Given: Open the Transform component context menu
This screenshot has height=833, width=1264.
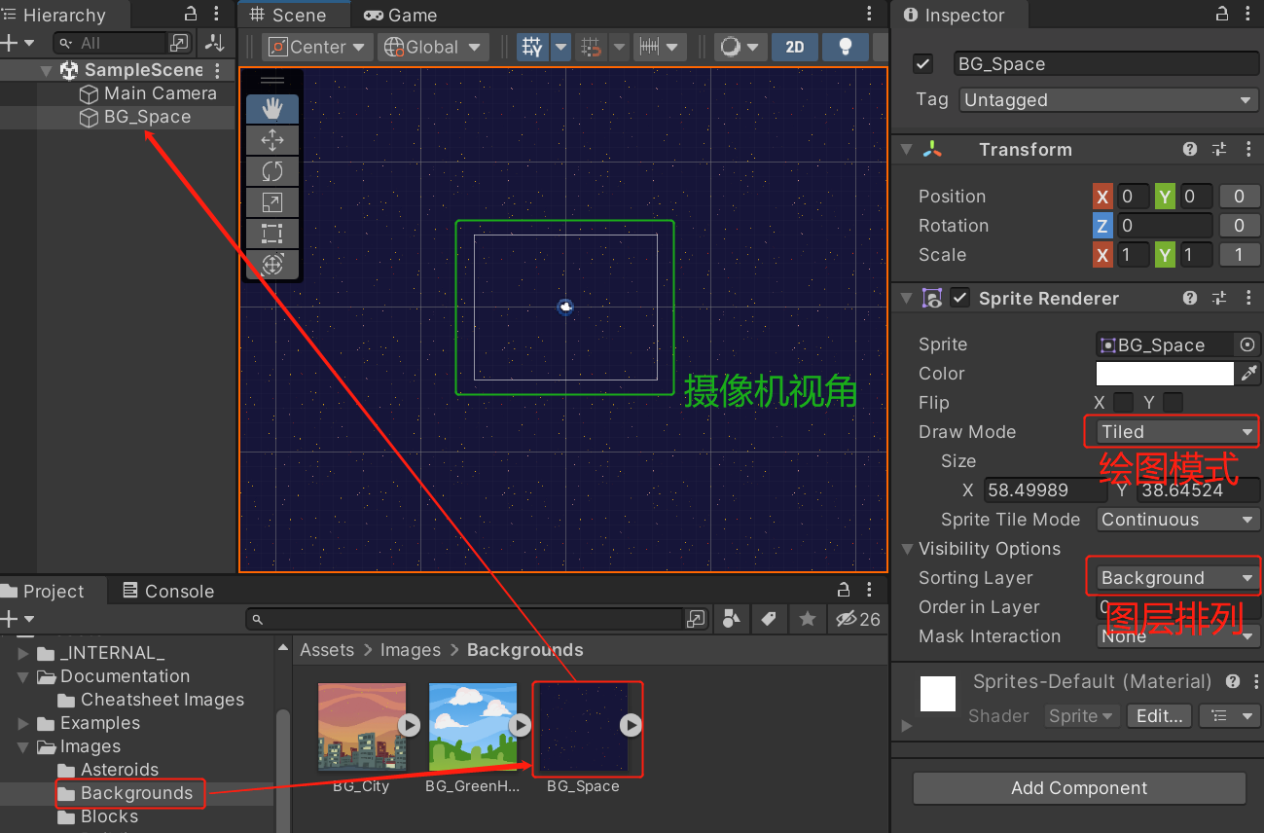Looking at the screenshot, I should (1248, 149).
